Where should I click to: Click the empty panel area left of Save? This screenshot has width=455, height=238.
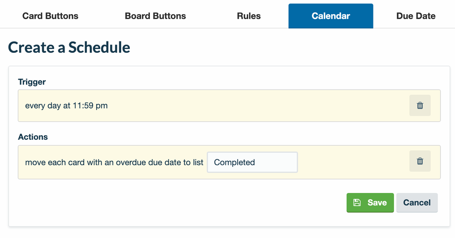point(180,203)
